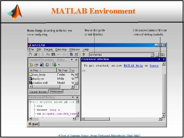Click scroll down arrow in Command Window
The height and width of the screenshot is (138, 184).
pos(164,115)
